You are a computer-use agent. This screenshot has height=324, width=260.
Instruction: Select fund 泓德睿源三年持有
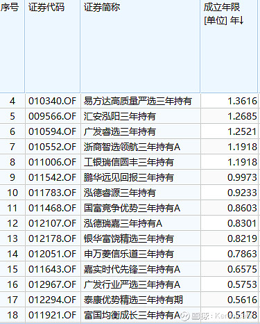point(119,193)
